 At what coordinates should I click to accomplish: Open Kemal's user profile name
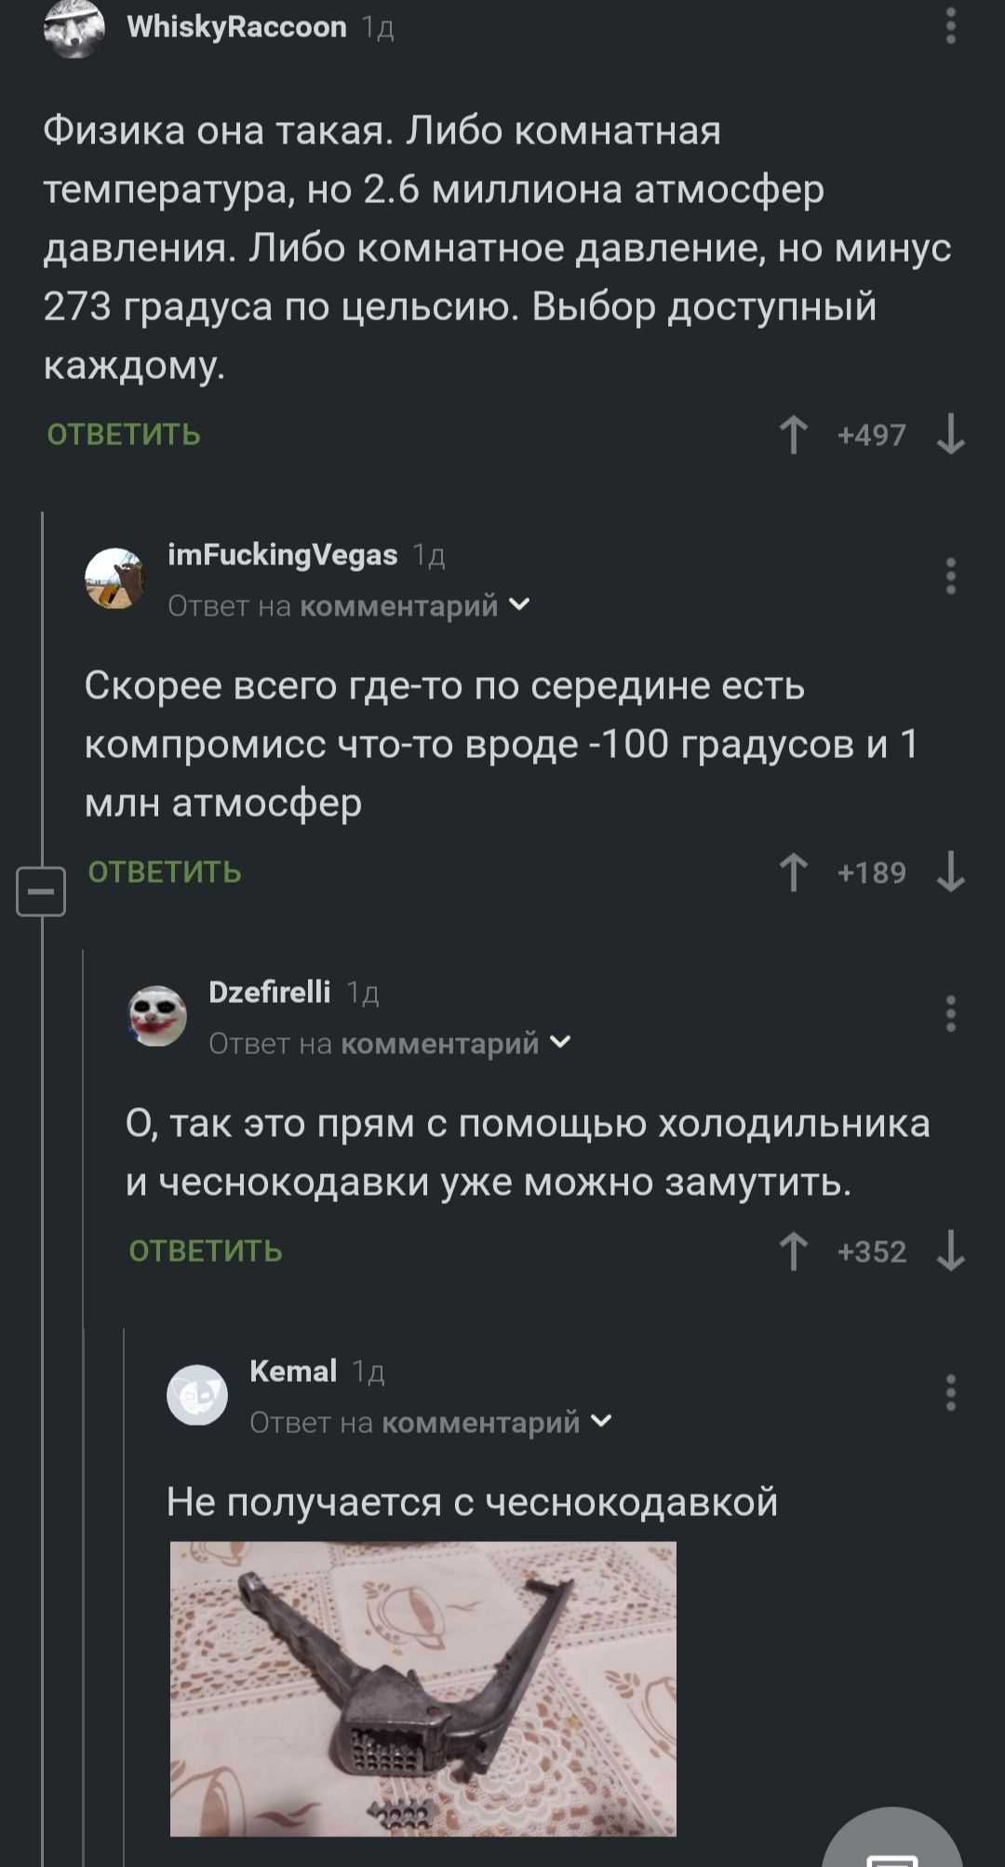pos(293,1371)
